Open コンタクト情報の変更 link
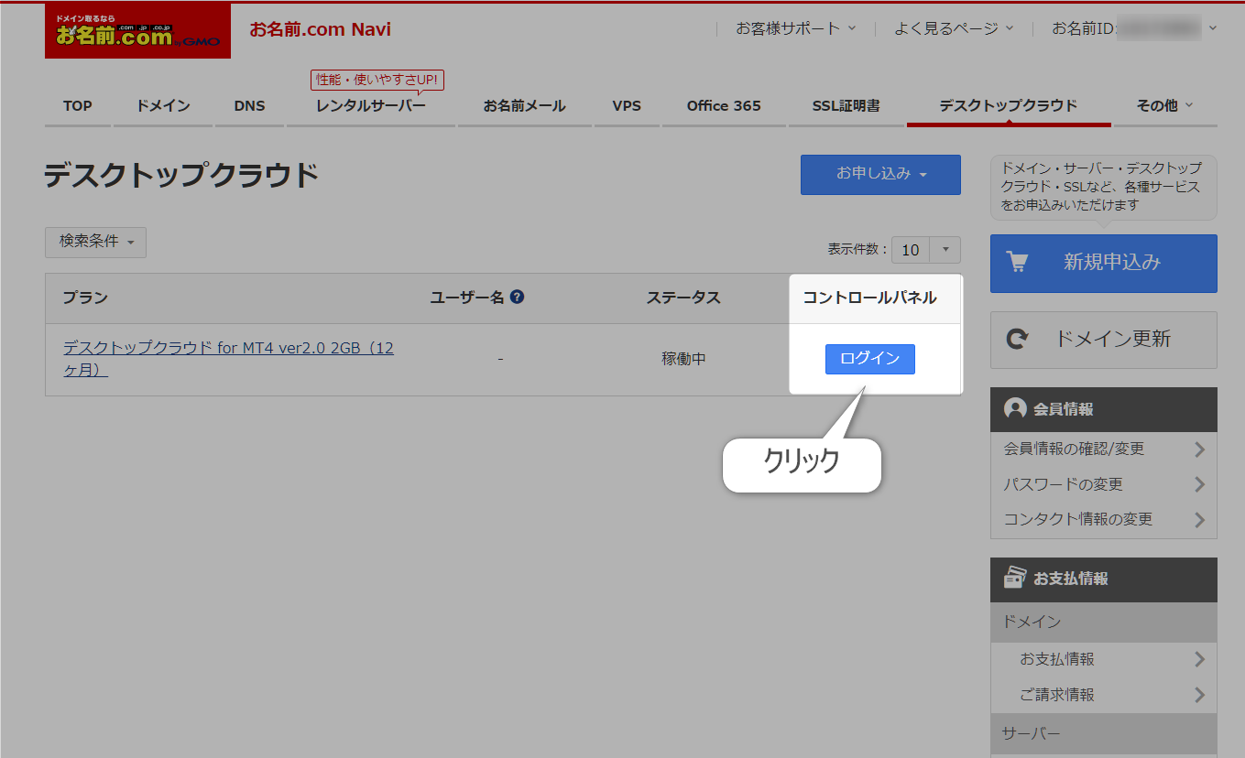The image size is (1245, 758). click(x=1077, y=519)
